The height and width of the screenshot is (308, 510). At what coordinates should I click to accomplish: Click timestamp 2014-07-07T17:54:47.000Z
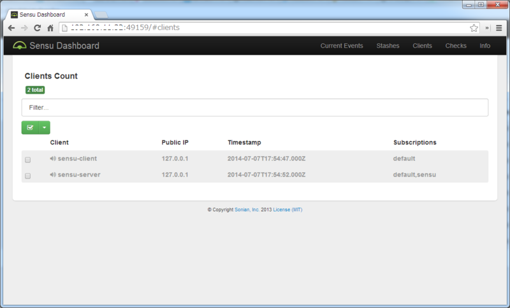pos(266,158)
